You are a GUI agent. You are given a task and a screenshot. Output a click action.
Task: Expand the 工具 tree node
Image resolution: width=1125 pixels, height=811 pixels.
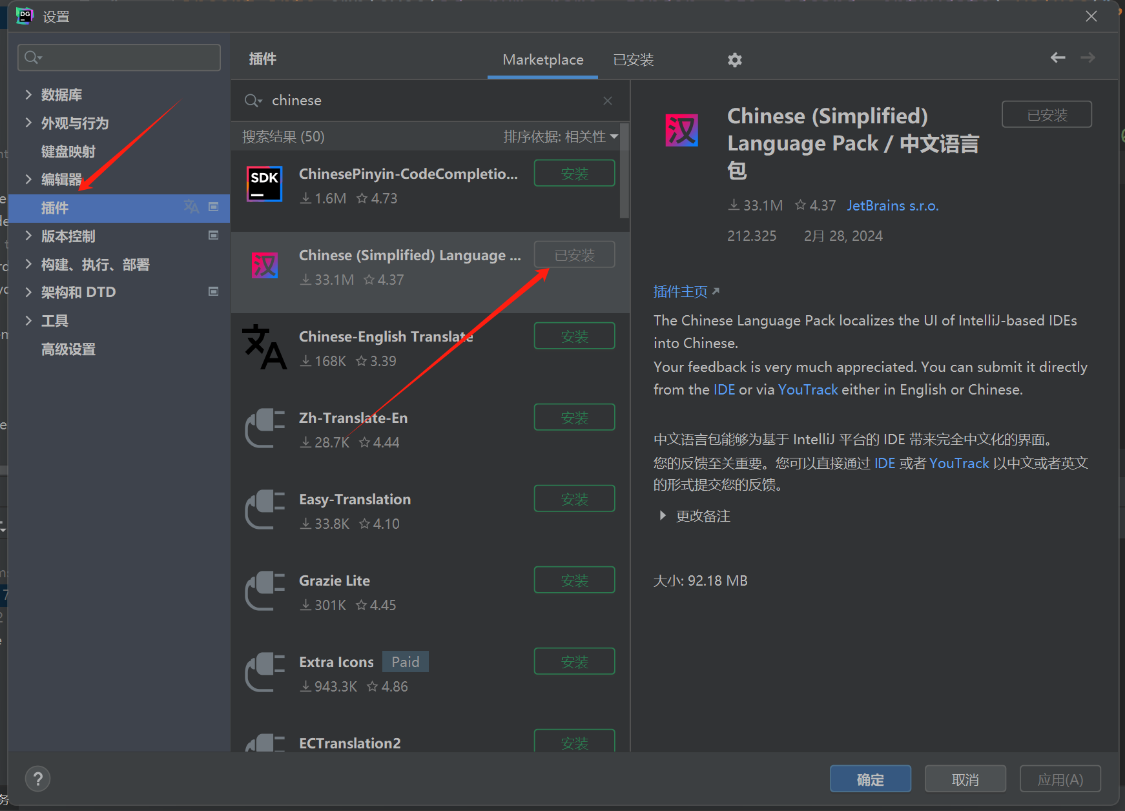(28, 320)
